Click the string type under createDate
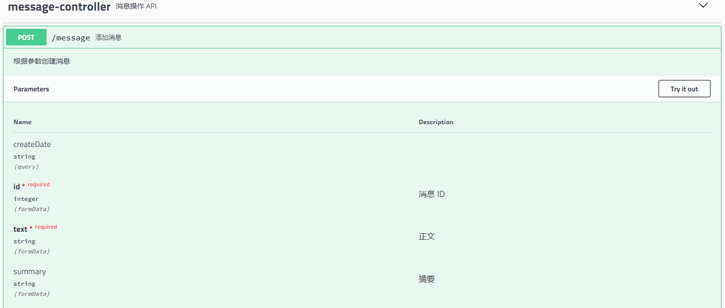725x308 pixels. tap(24, 157)
